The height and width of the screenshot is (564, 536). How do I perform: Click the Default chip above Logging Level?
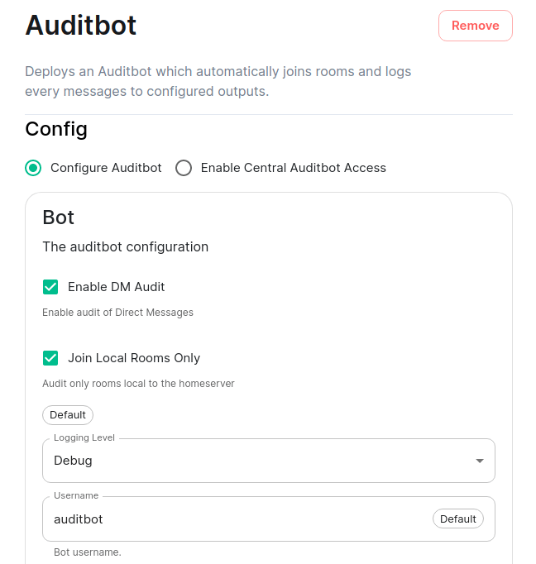pos(68,414)
